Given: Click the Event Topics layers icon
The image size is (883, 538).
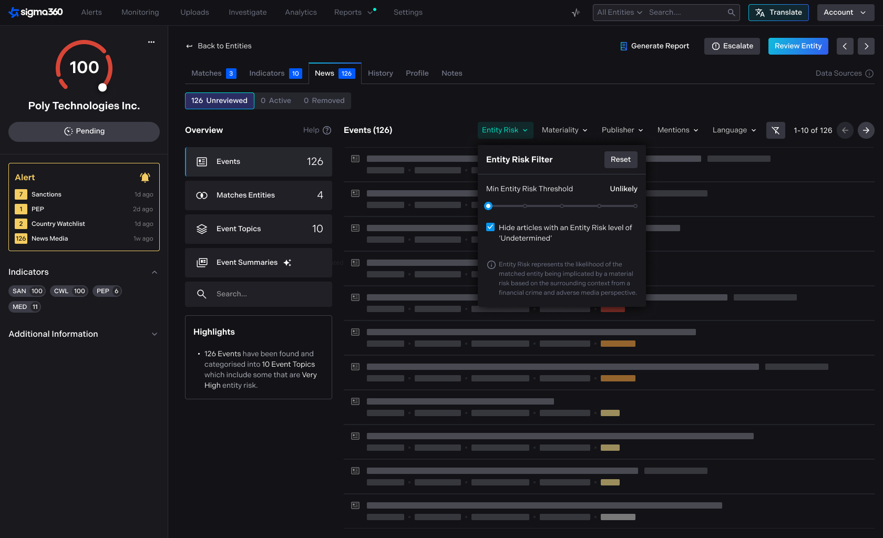Looking at the screenshot, I should pos(202,229).
